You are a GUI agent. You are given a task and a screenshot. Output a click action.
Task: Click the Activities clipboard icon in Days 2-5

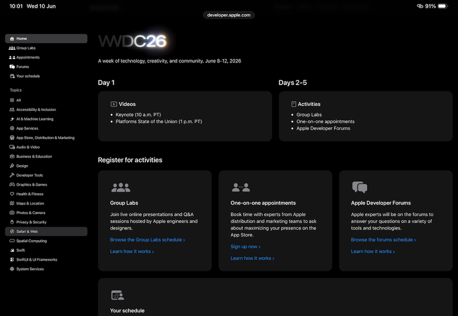pos(293,104)
